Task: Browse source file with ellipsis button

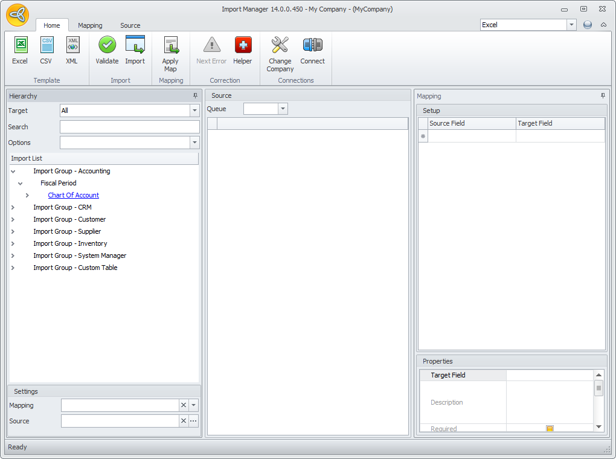Action: [x=193, y=421]
